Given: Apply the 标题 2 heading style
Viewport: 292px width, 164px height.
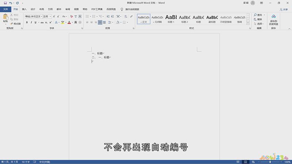Looking at the screenshot, I should pos(185,19).
